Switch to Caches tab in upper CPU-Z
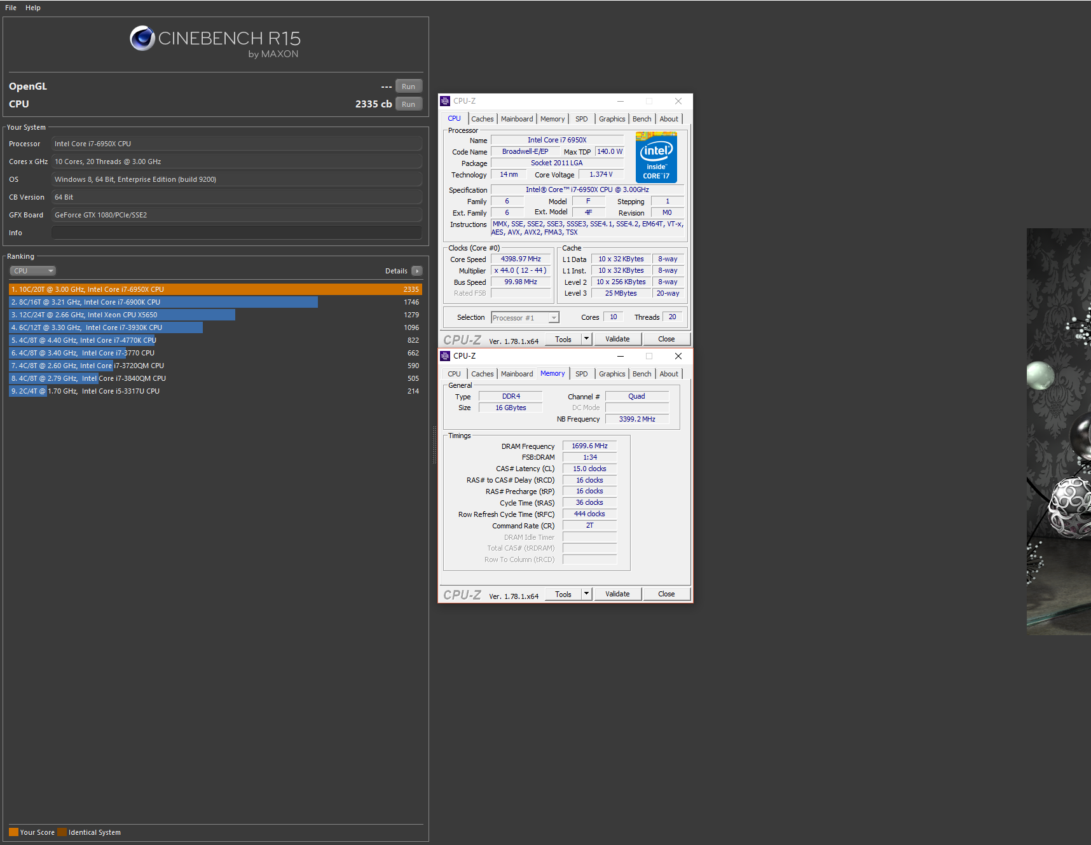Viewport: 1091px width, 845px height. click(483, 119)
